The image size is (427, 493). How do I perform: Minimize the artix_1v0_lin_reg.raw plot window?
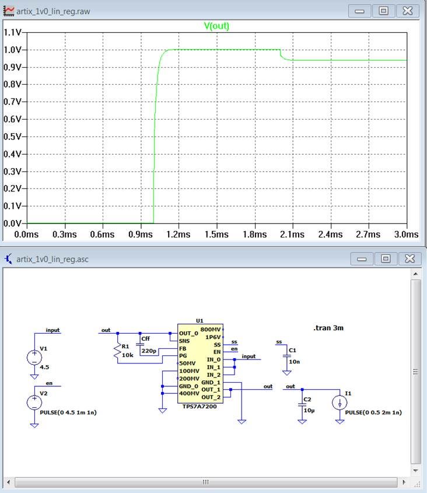click(359, 11)
